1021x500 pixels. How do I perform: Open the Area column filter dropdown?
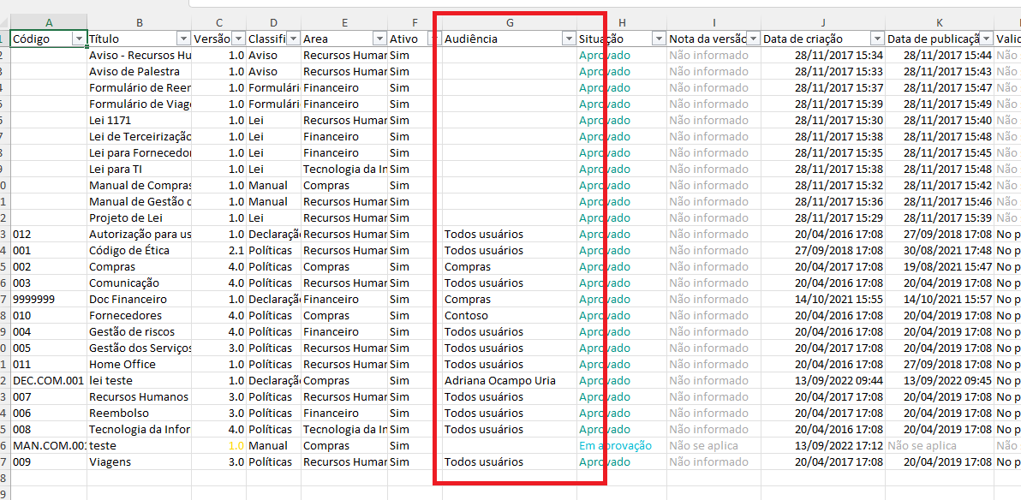pyautogui.click(x=379, y=39)
